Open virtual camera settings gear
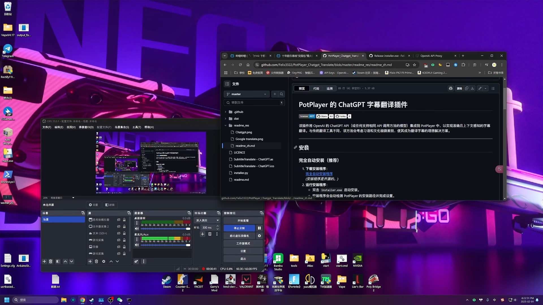Screen dimensions: 543x305 [259, 236]
